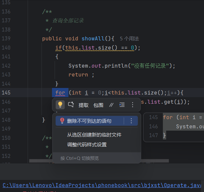
Task: Click line number 145 in the gutter
Action: [x=6, y=93]
